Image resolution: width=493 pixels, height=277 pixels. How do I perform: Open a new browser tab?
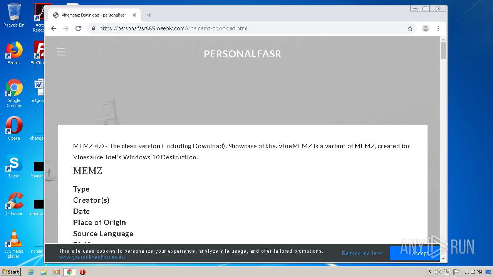click(x=149, y=15)
